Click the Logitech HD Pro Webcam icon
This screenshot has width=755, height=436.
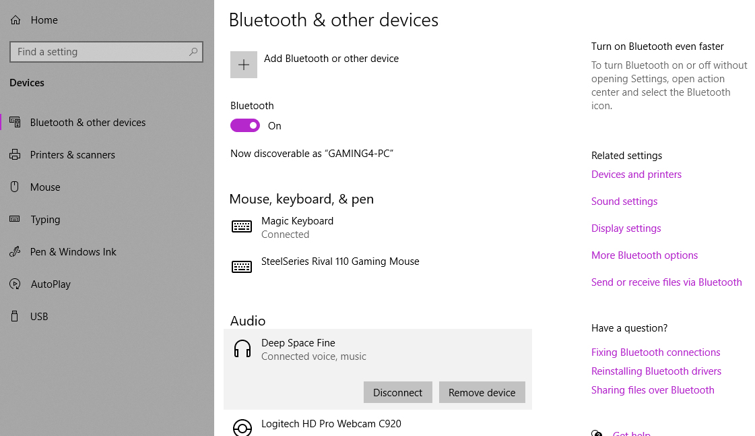click(x=242, y=427)
